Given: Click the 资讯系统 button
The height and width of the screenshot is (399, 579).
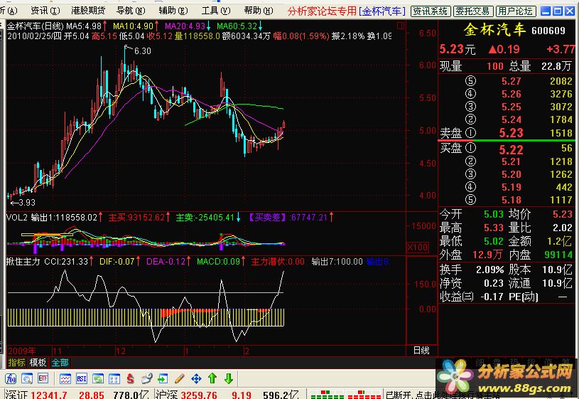Looking at the screenshot, I should click(x=431, y=11).
